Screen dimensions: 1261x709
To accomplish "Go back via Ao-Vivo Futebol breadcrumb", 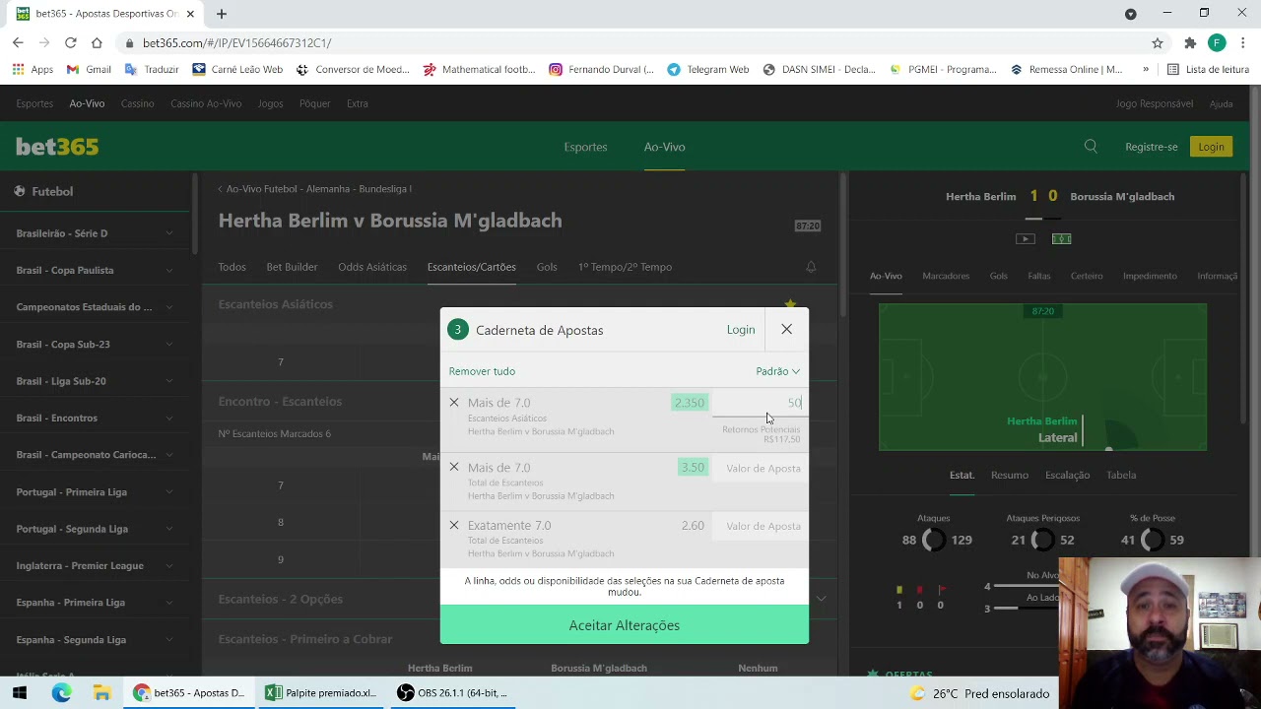I will click(314, 188).
